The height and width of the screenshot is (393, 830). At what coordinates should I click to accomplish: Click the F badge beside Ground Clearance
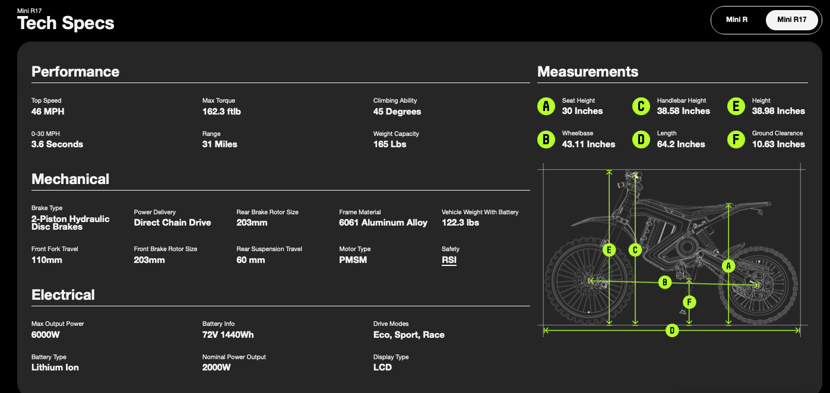pyautogui.click(x=736, y=140)
